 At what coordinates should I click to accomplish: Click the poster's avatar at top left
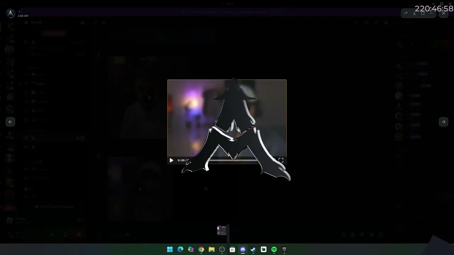point(11,13)
